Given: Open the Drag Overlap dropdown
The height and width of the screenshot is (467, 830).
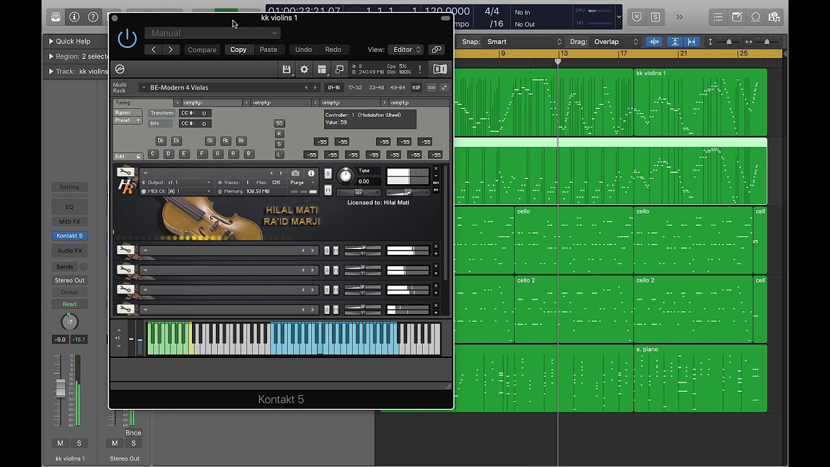Looking at the screenshot, I should (x=615, y=42).
